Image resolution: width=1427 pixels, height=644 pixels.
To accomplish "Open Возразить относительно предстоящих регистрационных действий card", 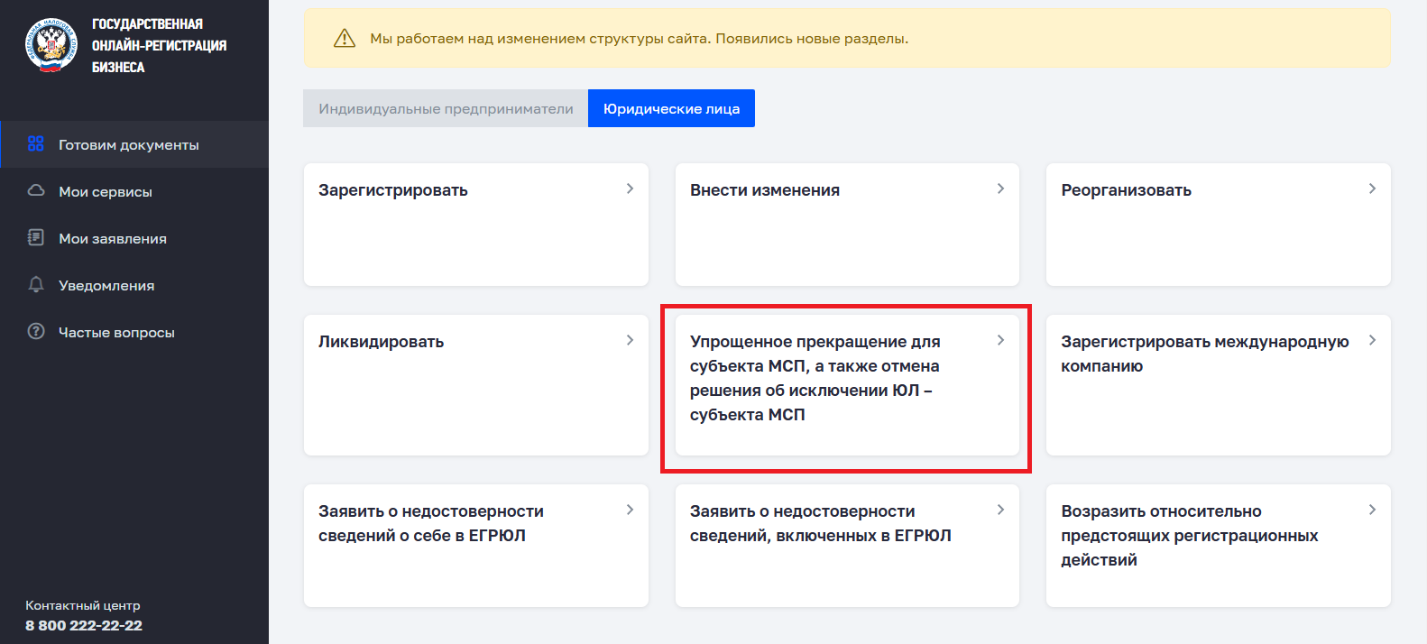I will point(1219,546).
